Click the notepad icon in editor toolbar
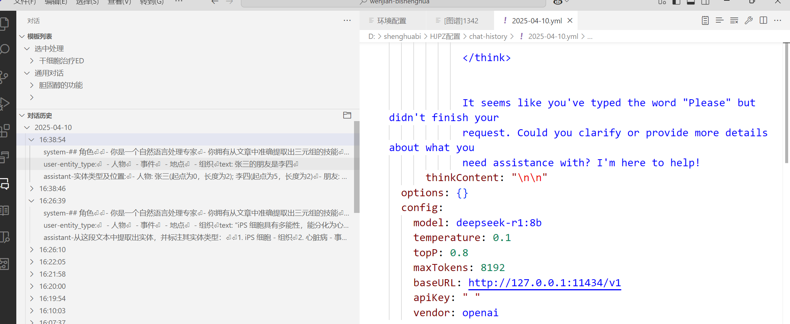The height and width of the screenshot is (324, 790). [x=705, y=21]
